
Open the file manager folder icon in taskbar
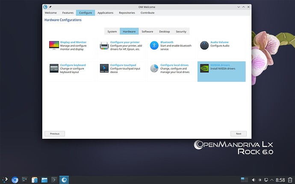44,180
